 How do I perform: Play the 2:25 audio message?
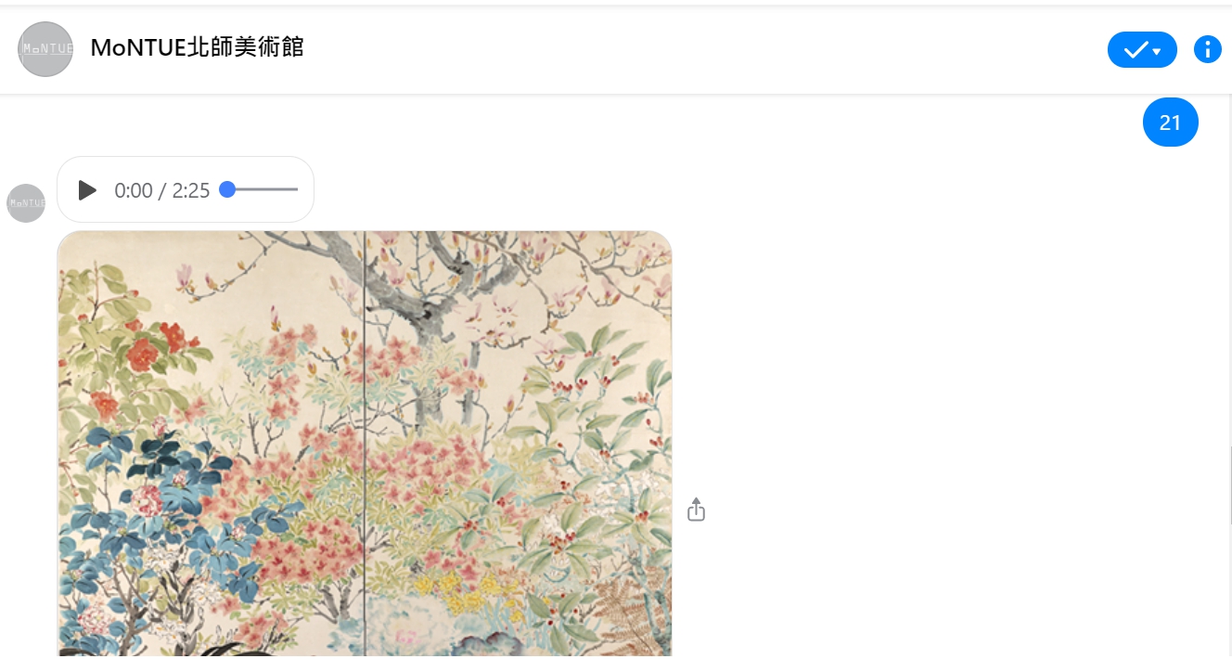coord(87,190)
